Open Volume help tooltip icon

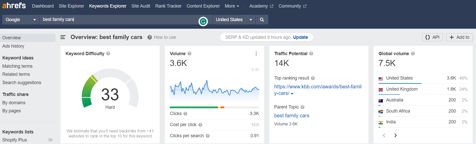coord(189,54)
